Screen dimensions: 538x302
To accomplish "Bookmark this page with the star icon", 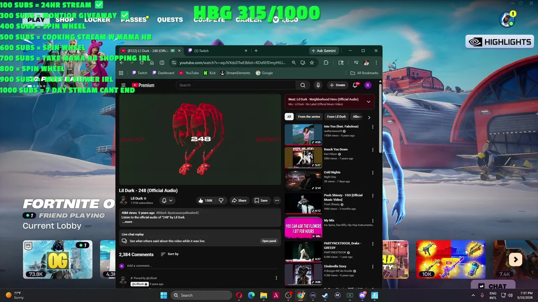I will [312, 62].
